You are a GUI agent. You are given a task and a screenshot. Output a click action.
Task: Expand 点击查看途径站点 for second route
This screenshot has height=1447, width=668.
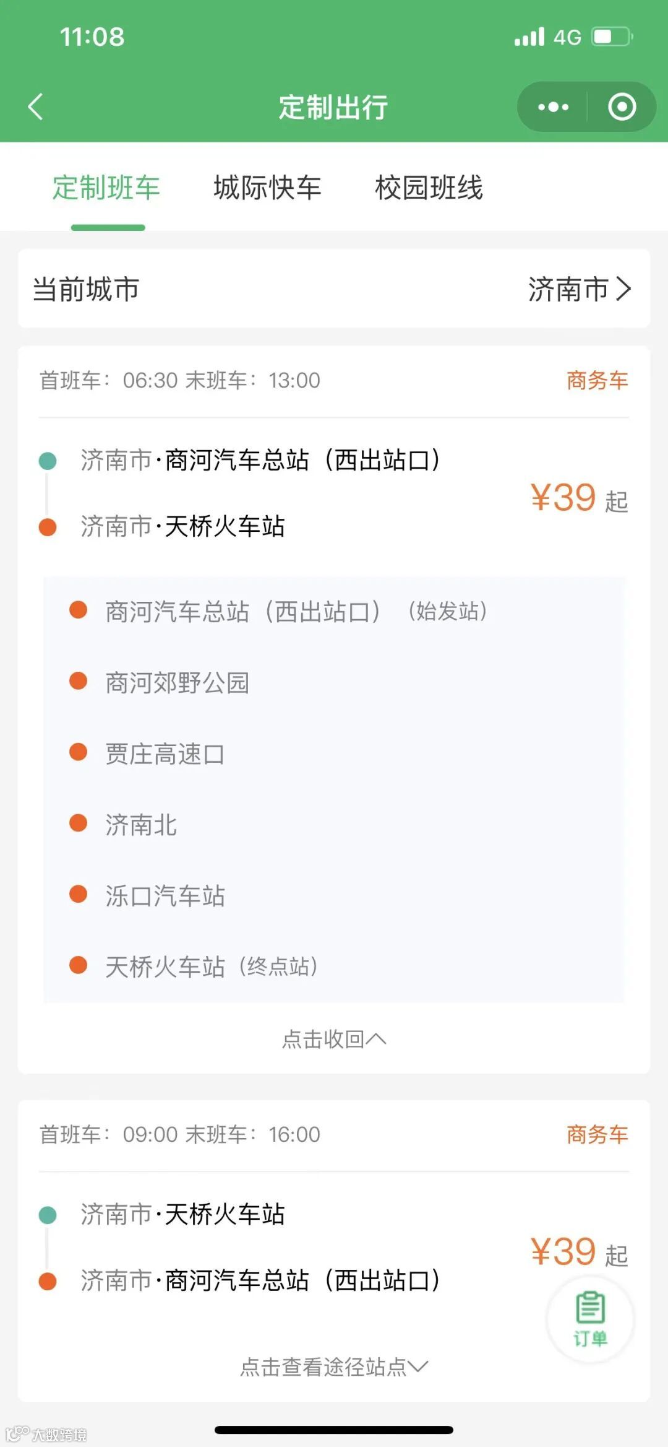(x=334, y=1367)
